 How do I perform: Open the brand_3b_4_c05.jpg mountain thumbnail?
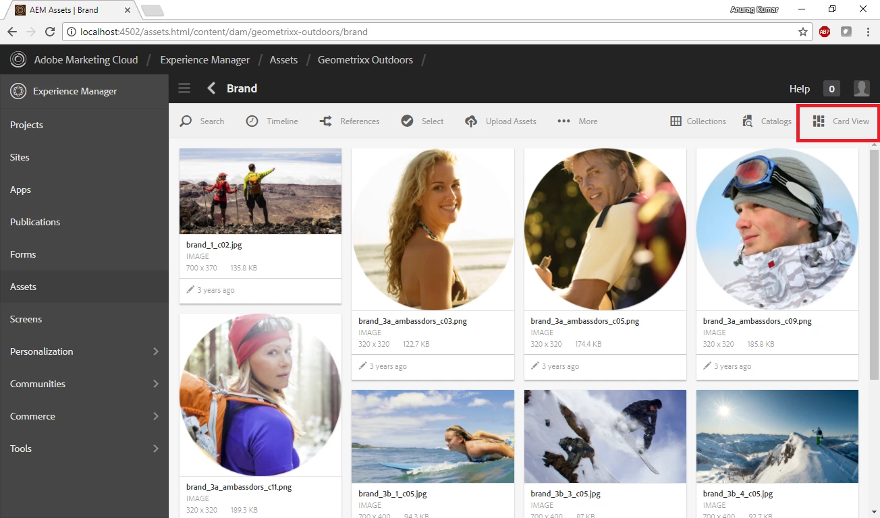[777, 436]
